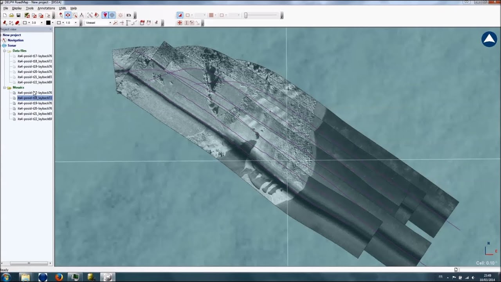The image size is (501, 282).
Task: Click the north-up compass button on map
Action: [489, 39]
